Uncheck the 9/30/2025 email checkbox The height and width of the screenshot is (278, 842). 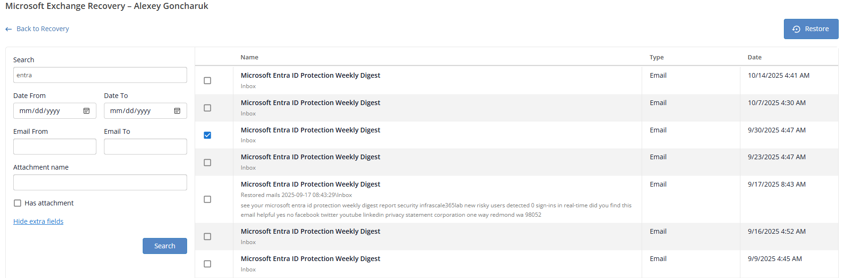pos(207,135)
